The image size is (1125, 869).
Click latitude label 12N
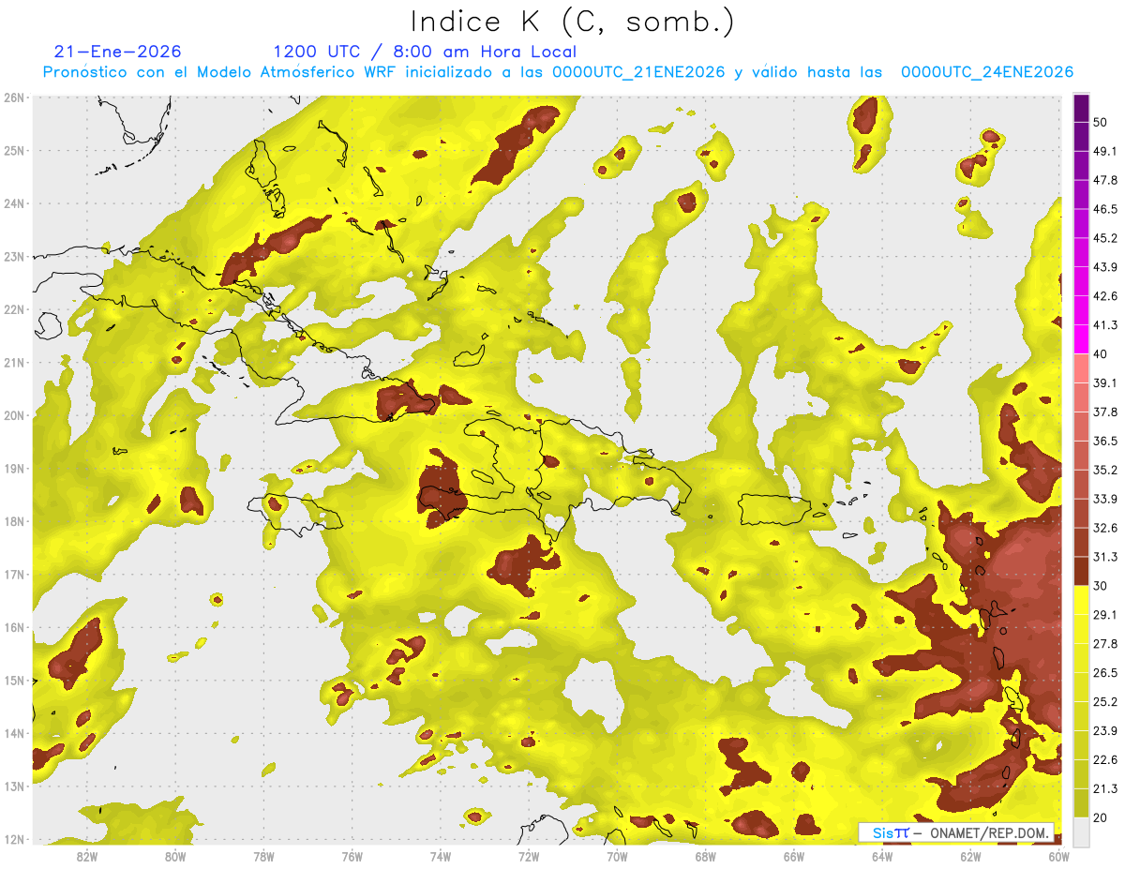pyautogui.click(x=14, y=839)
